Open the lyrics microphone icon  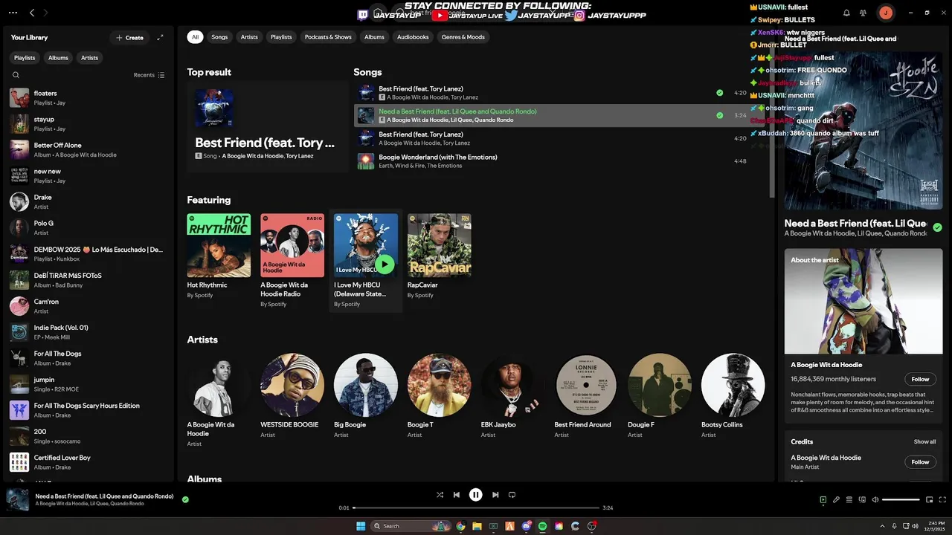pos(836,499)
